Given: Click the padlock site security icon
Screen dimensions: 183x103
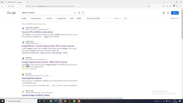Looking at the screenshot, I should 30,6.
